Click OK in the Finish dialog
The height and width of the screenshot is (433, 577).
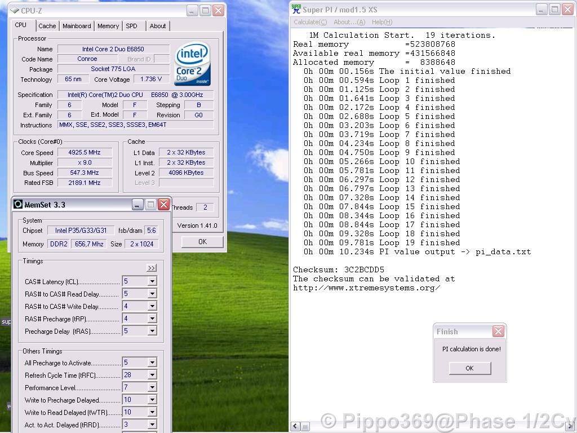[x=469, y=368]
